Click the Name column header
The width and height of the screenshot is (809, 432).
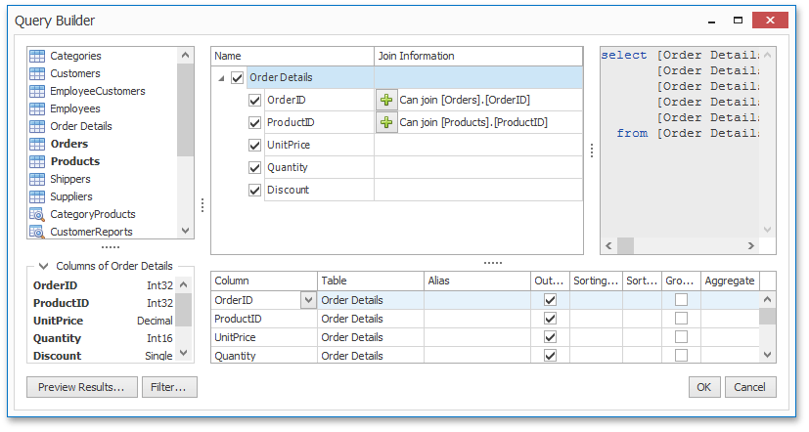292,56
